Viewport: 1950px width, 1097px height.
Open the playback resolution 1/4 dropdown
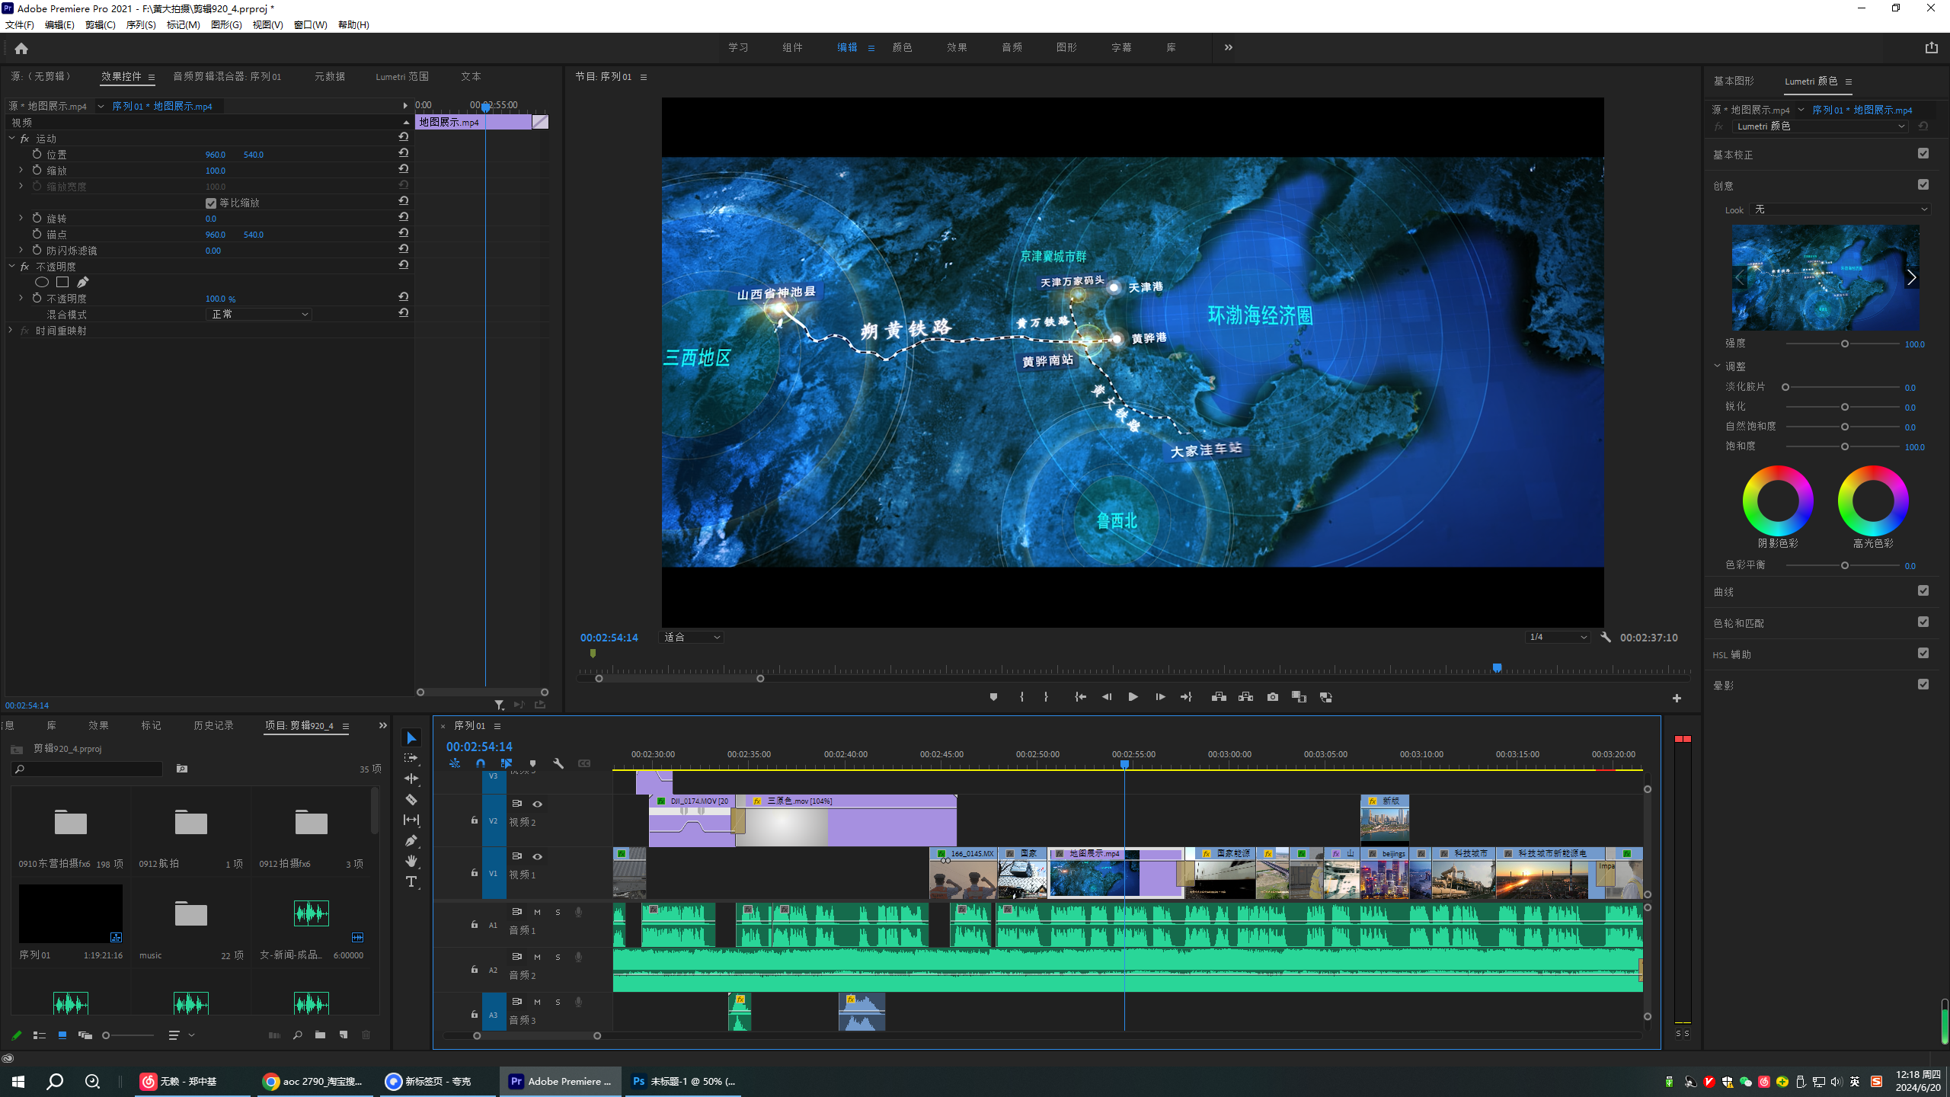tap(1558, 638)
